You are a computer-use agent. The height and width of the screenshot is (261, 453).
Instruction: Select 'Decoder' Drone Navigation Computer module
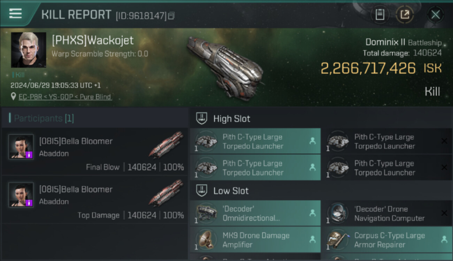(x=387, y=213)
